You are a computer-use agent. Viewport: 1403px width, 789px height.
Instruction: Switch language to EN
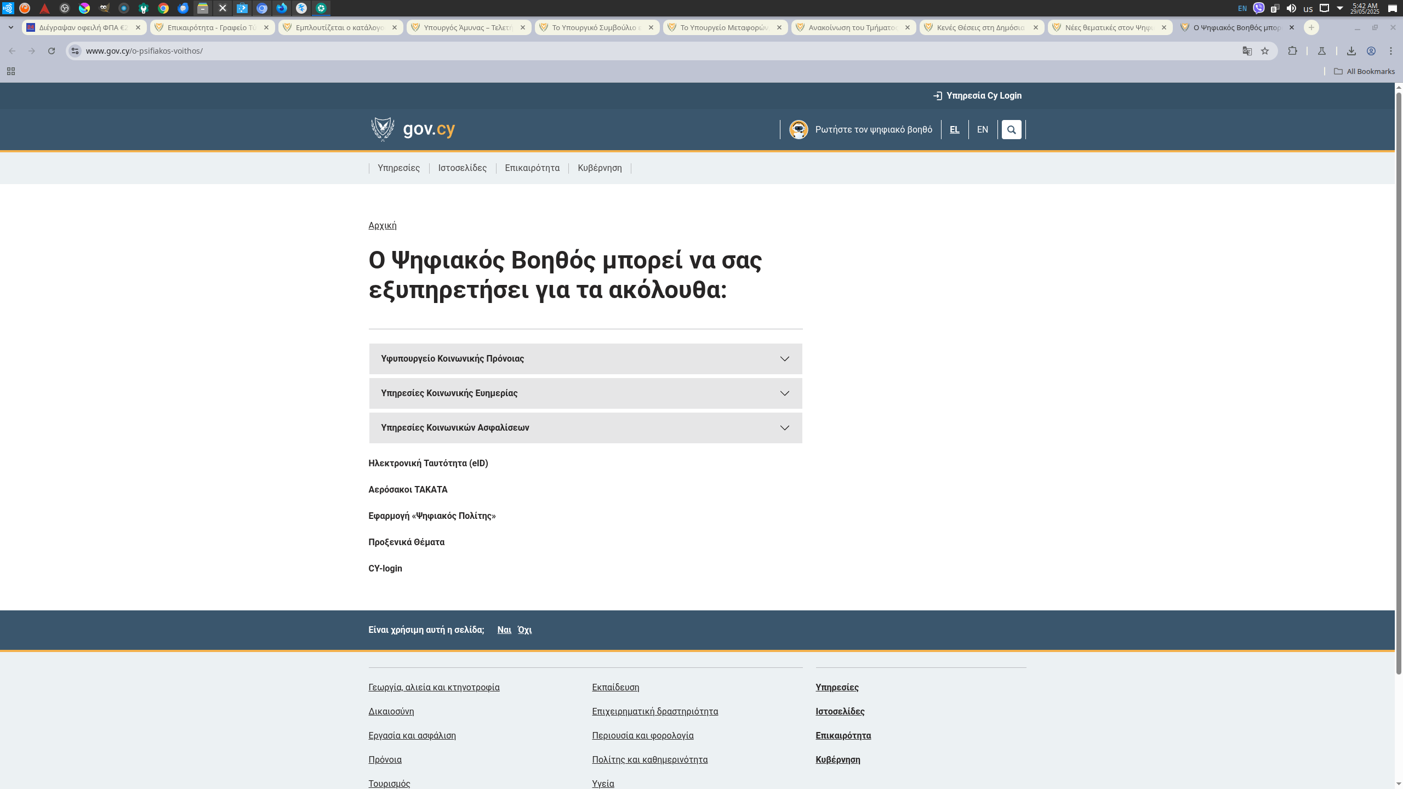point(982,130)
